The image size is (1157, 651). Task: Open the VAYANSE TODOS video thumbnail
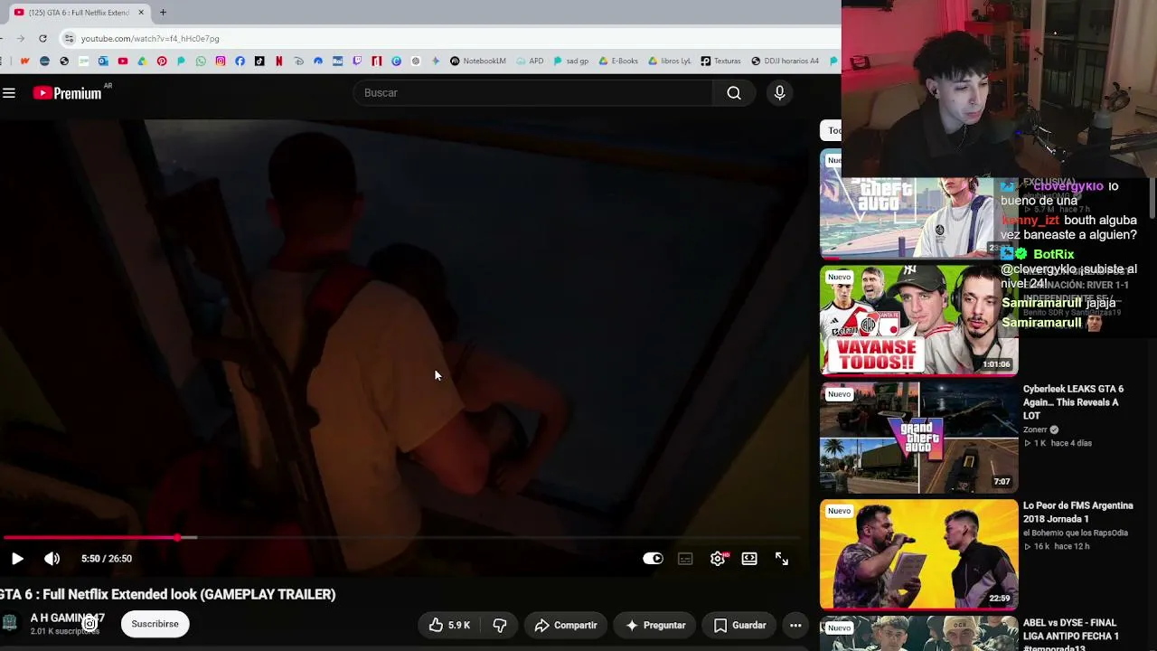918,320
